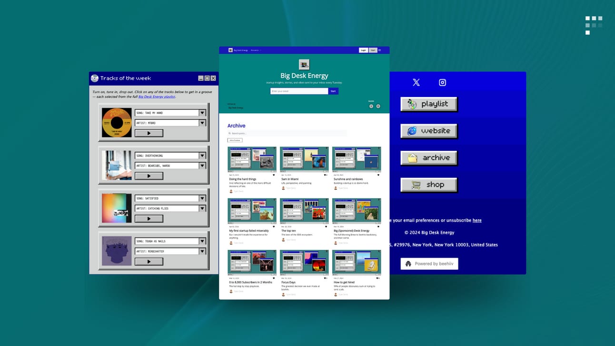Like the post 0 to 8,000 Subscribers

[274, 278]
